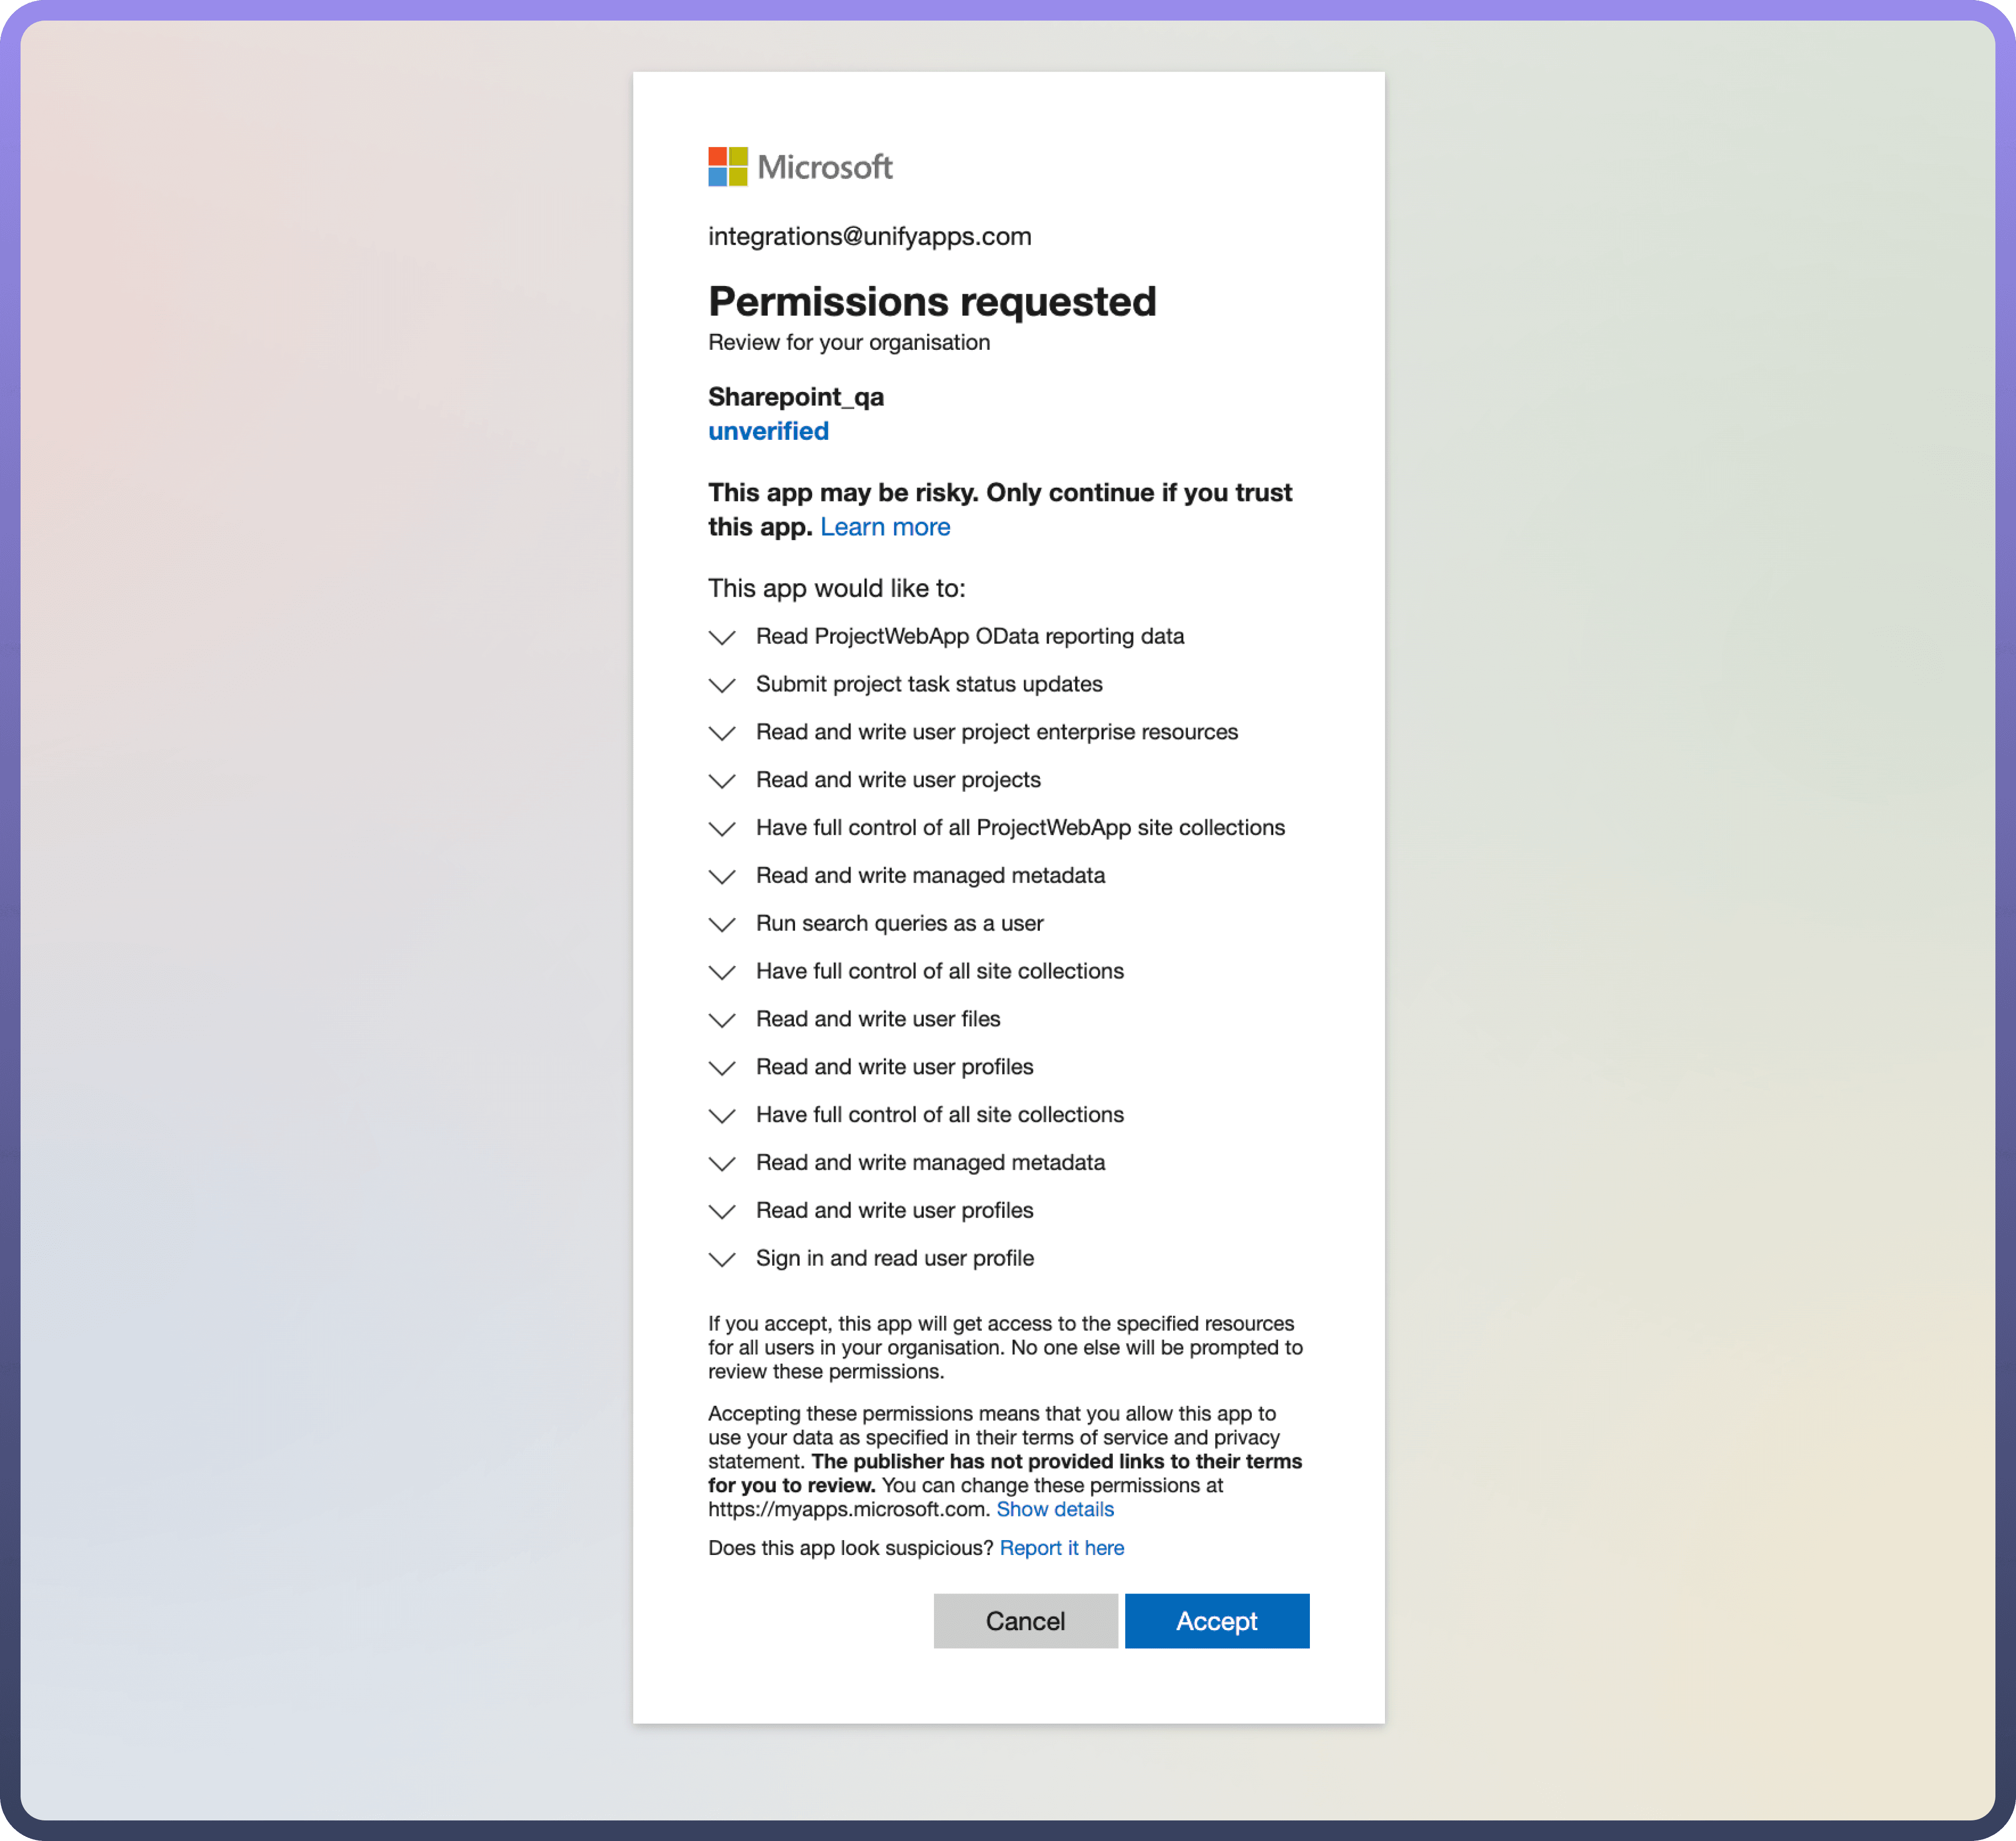The image size is (2016, 1841).
Task: Expand Submit project task status updates
Action: click(722, 685)
